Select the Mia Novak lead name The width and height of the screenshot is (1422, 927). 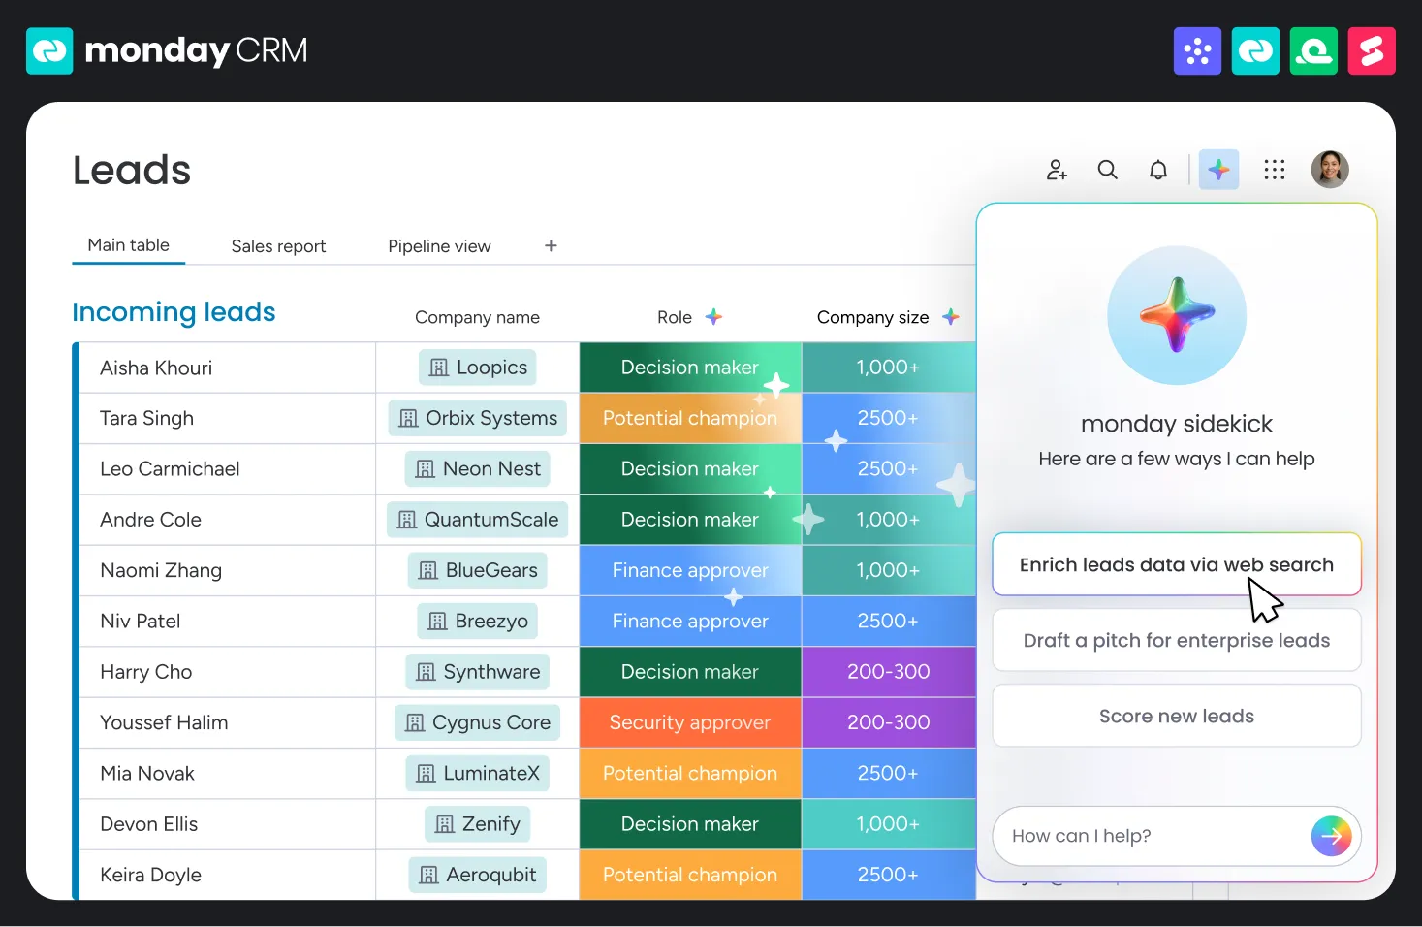(x=147, y=773)
